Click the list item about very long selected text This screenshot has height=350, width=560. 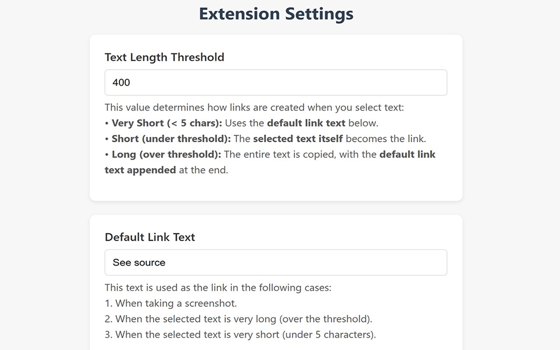[243, 319]
